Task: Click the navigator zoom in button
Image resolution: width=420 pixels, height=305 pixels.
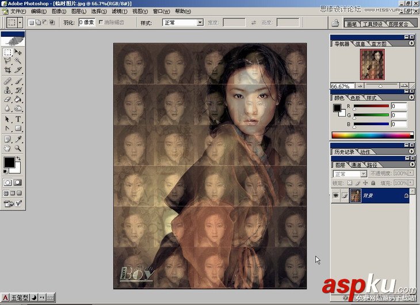Action: click(x=404, y=86)
